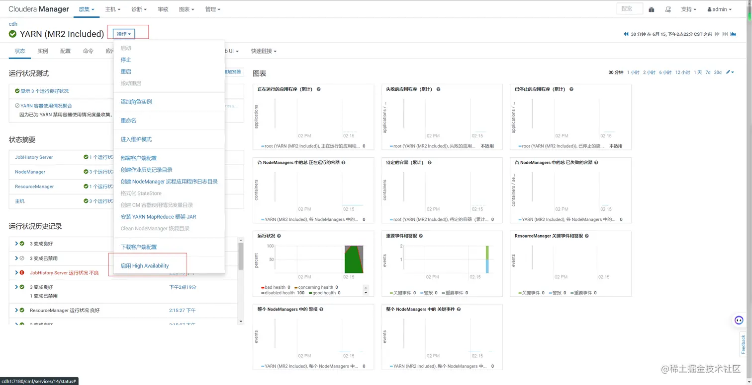Open the 管理 dropdown menu
The height and width of the screenshot is (385, 752).
pyautogui.click(x=212, y=9)
